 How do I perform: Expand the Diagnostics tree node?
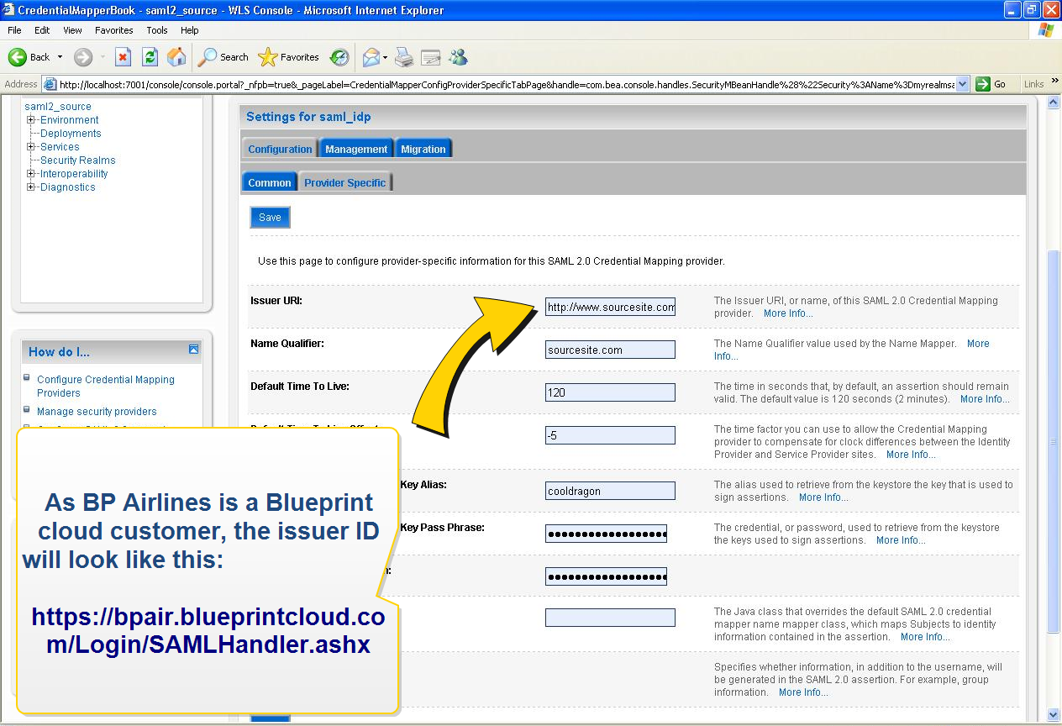click(31, 187)
